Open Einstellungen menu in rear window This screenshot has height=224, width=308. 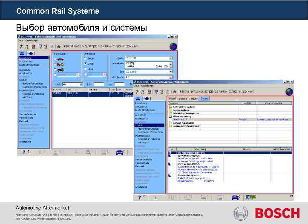point(32,41)
